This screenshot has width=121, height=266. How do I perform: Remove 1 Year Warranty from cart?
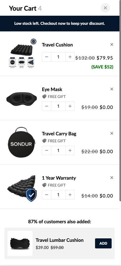coord(112,178)
